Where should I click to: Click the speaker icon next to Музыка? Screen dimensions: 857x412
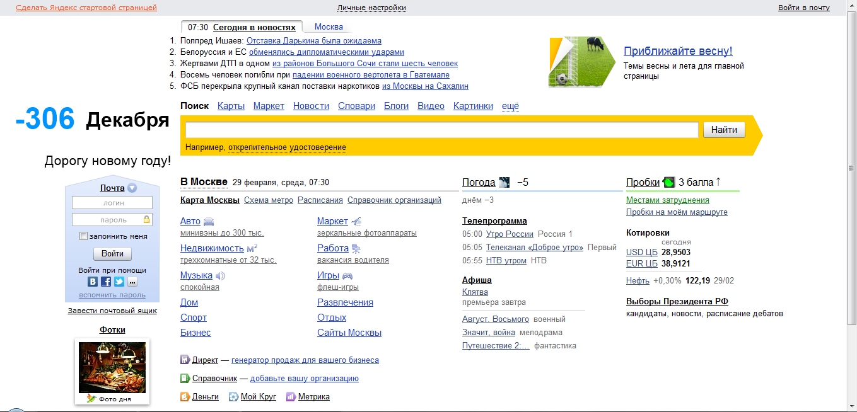pos(220,276)
